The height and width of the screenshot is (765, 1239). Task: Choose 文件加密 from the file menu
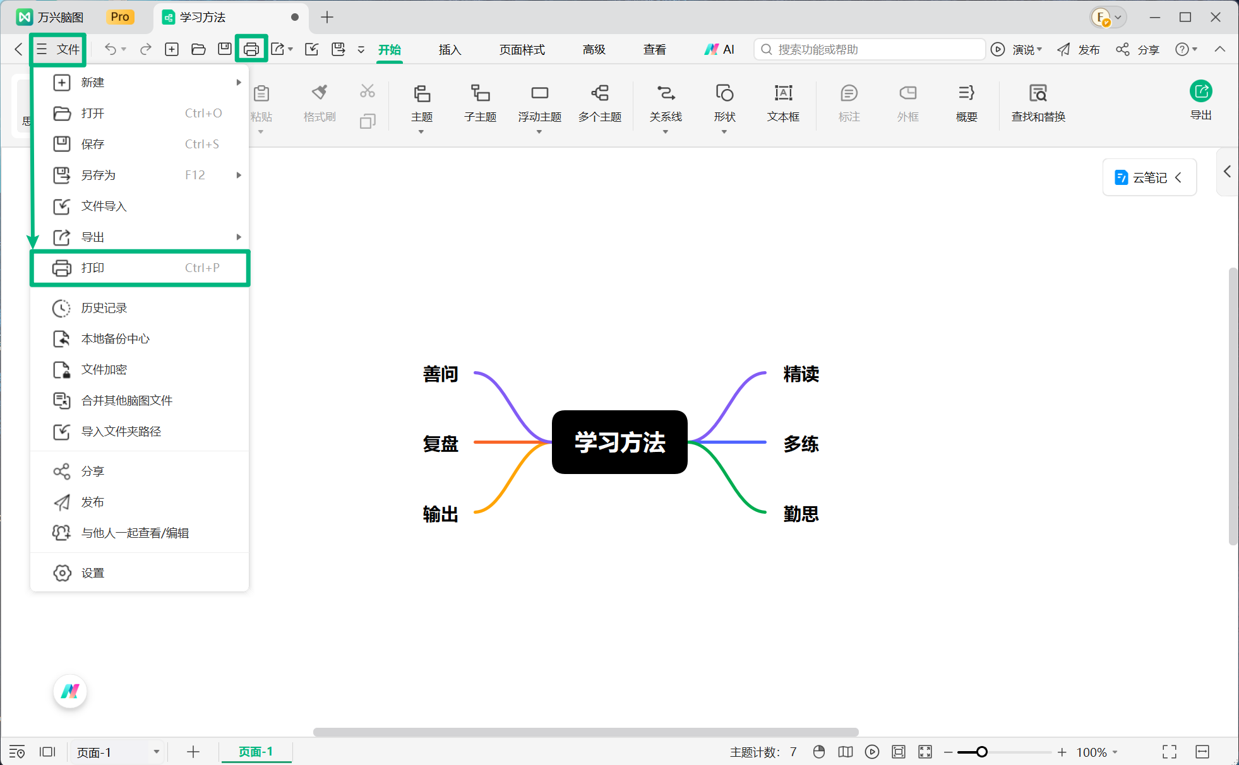140,369
